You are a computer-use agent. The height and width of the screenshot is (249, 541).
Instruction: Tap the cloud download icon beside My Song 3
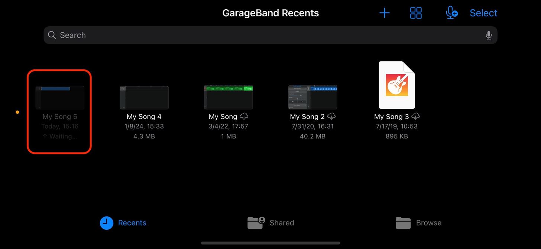416,116
